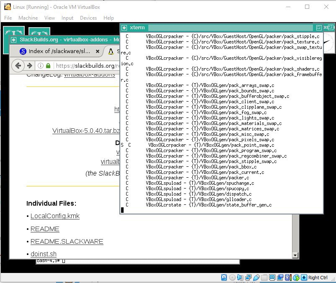Open the README link
The image size is (336, 283).
click(x=45, y=229)
